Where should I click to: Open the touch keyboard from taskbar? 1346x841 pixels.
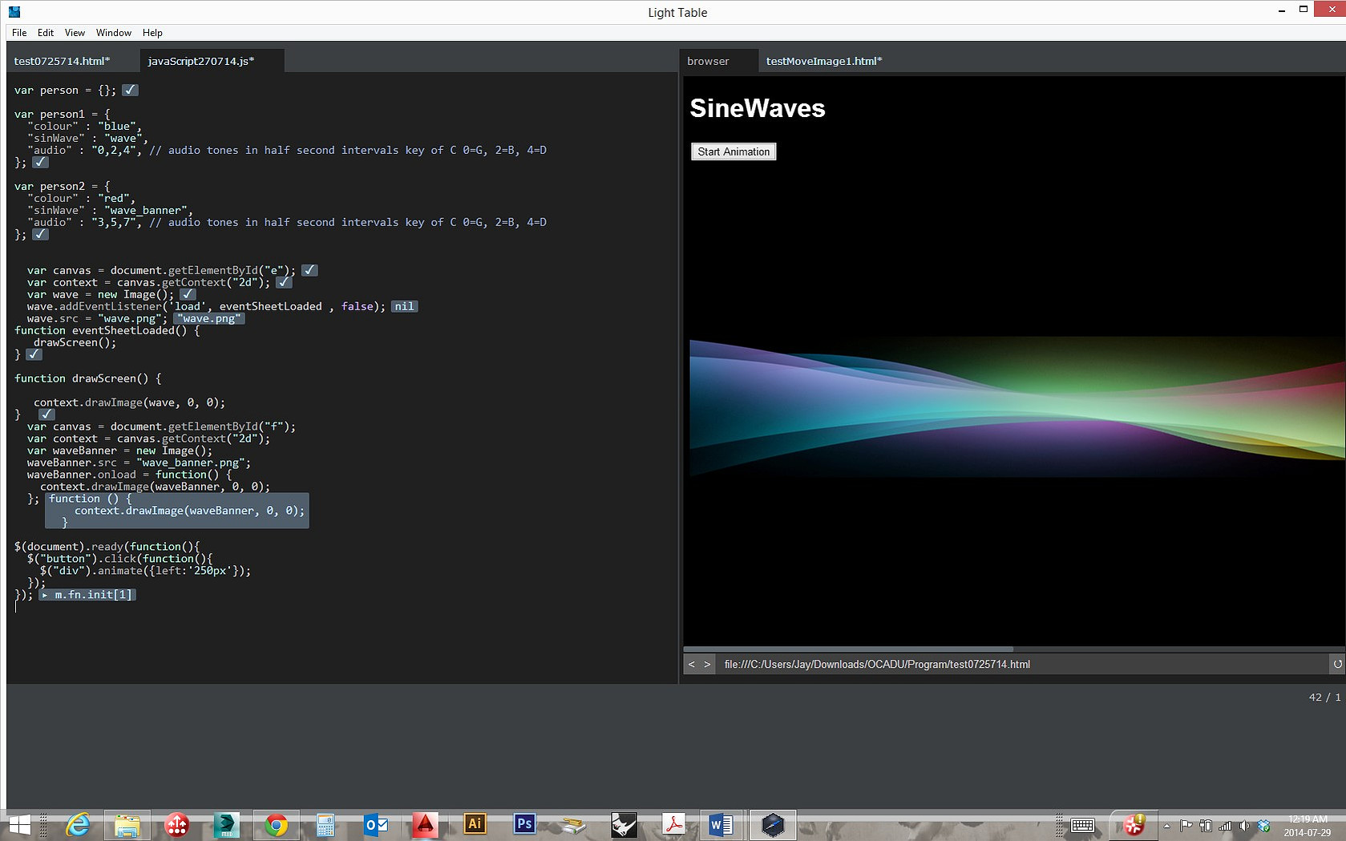tap(1083, 826)
